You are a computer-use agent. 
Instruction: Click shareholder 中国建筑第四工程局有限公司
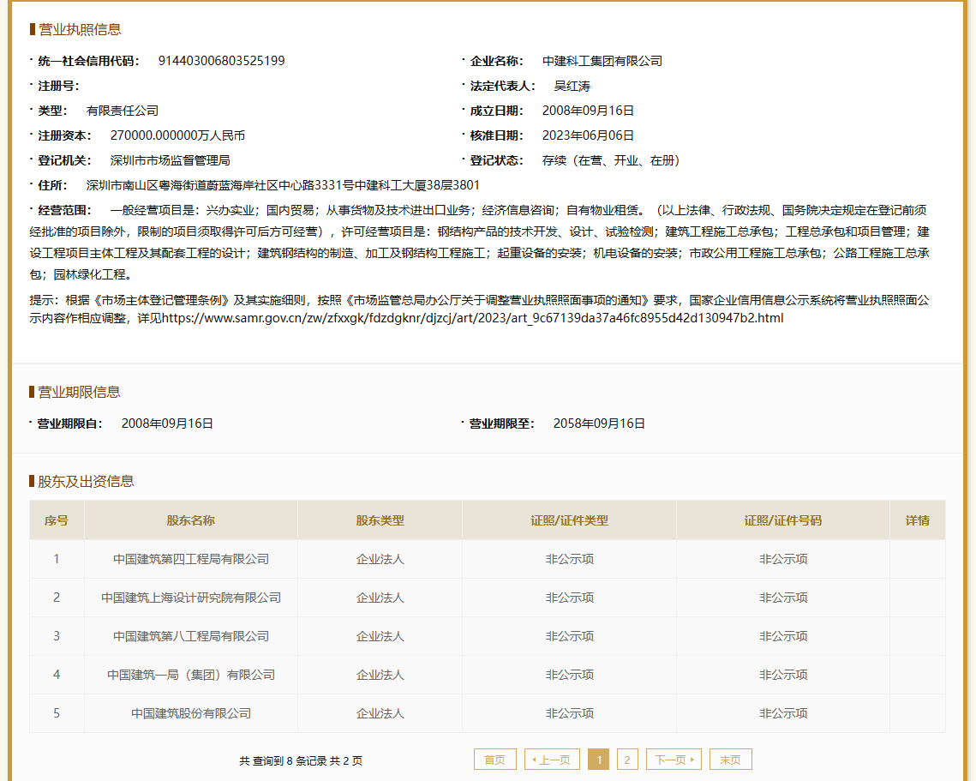point(191,559)
